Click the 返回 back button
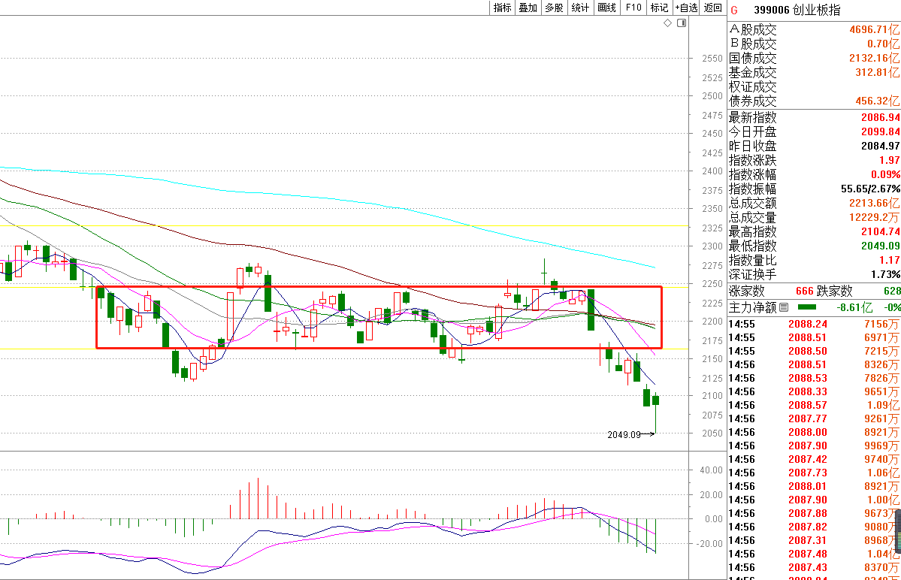 point(712,8)
